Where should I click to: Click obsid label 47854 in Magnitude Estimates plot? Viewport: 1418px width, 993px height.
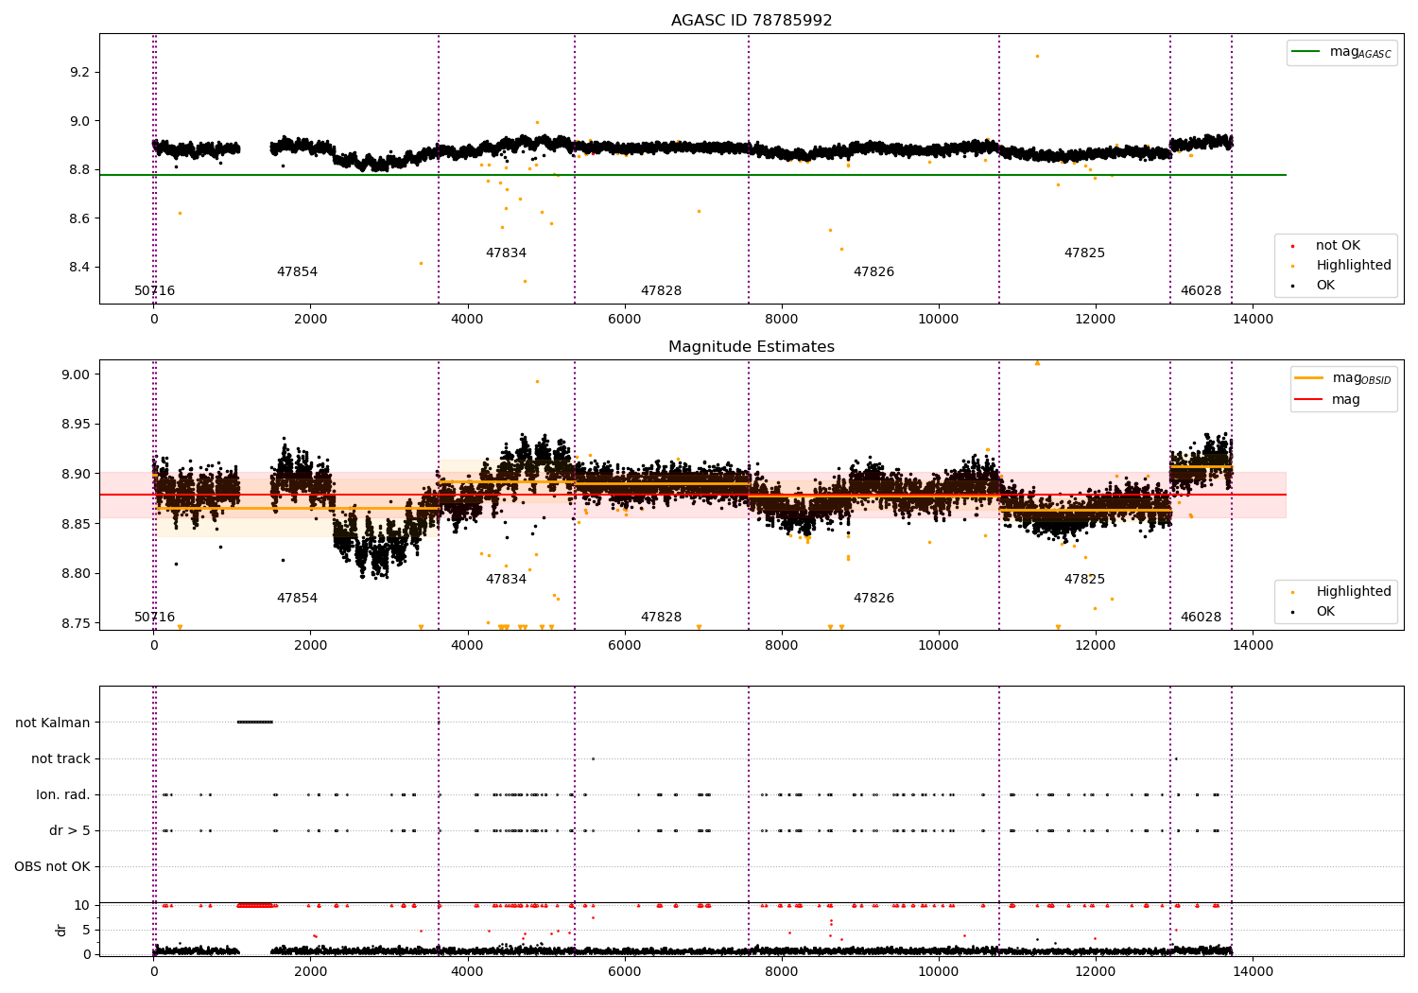click(297, 599)
